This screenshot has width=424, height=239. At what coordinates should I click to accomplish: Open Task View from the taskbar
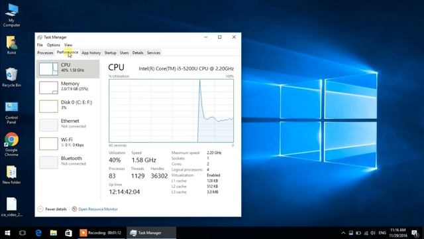click(x=23, y=233)
